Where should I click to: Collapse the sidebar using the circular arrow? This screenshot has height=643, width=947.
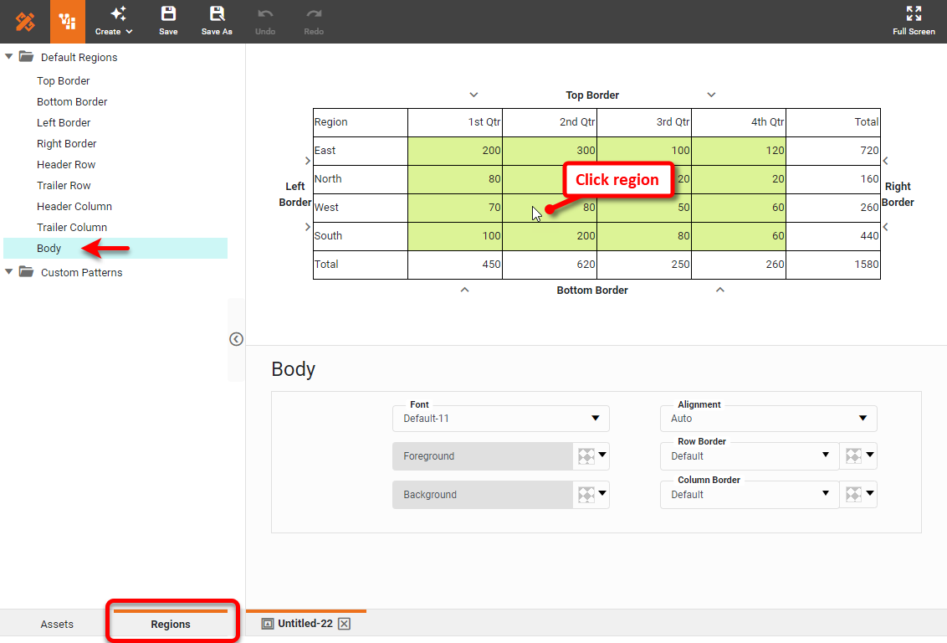pyautogui.click(x=236, y=339)
